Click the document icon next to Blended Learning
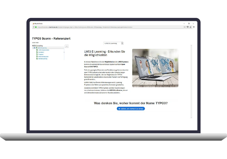Screen dimensions: 227x159 pyautogui.click(x=37, y=59)
